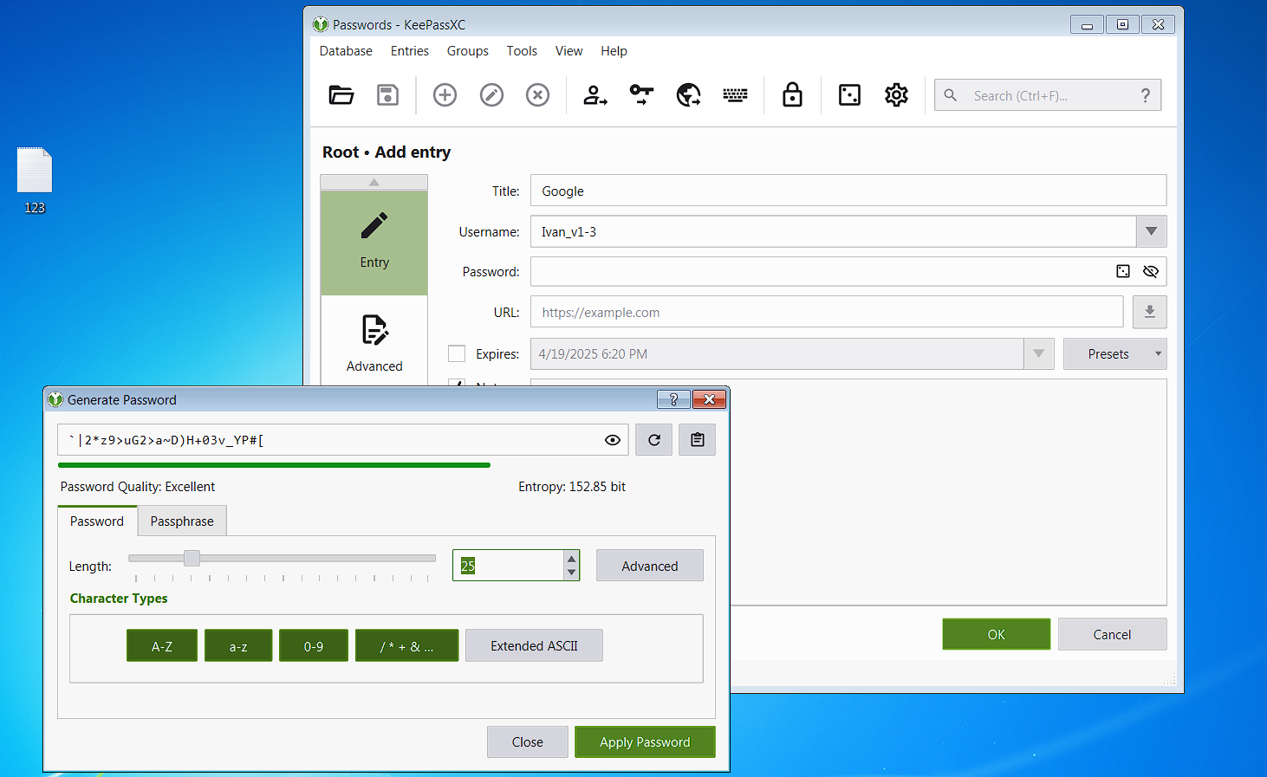Open entry URL with the globe icon
The height and width of the screenshot is (777, 1267).
(689, 94)
